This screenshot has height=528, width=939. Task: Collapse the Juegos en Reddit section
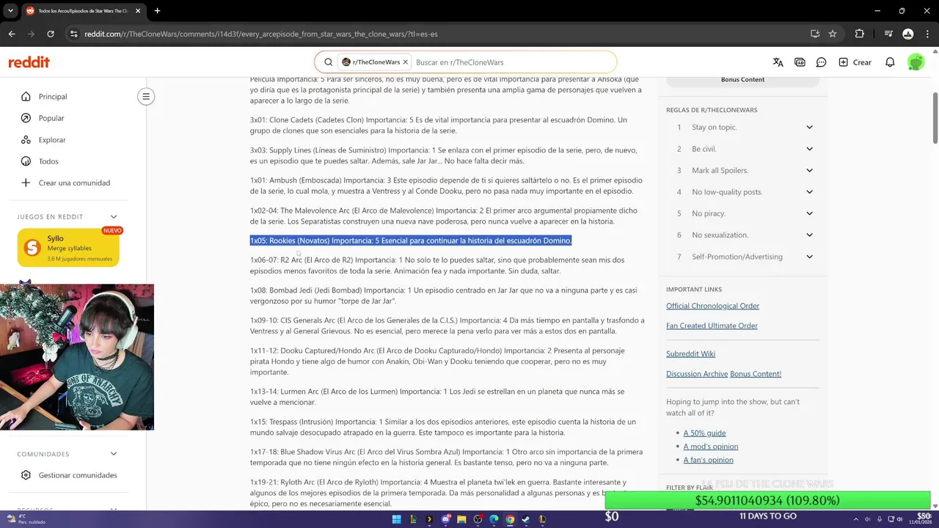114,216
